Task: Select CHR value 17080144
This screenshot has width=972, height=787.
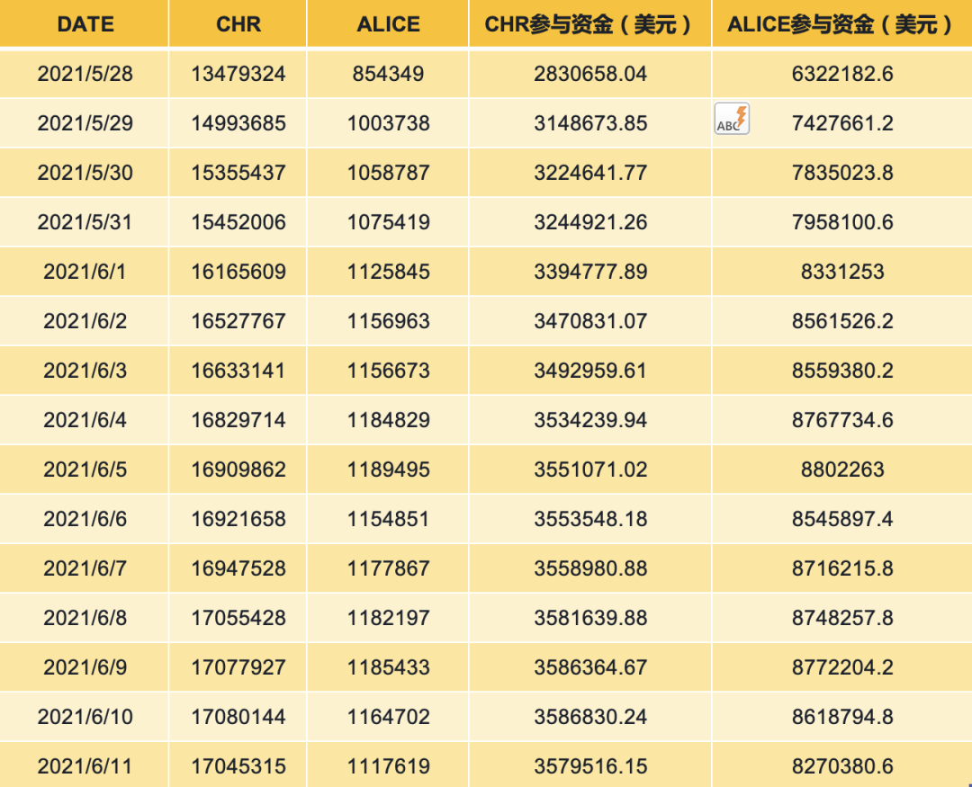Action: click(238, 717)
